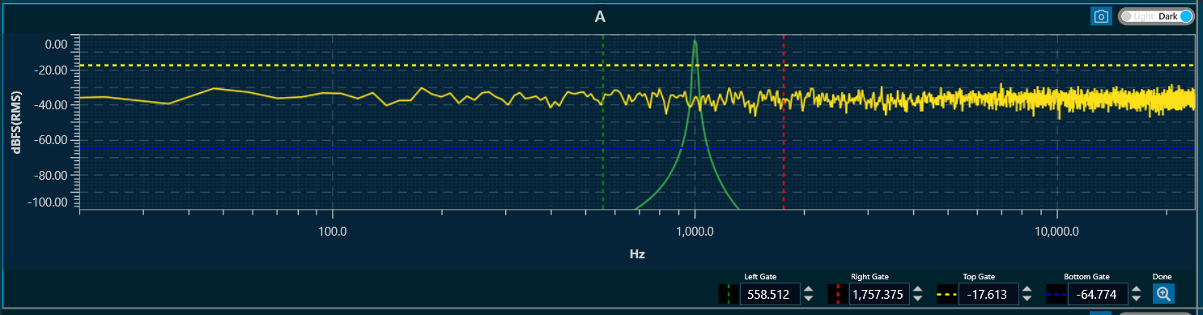Image resolution: width=1203 pixels, height=315 pixels.
Task: Click the 1,000.0 frequency axis tick label
Action: coord(694,231)
